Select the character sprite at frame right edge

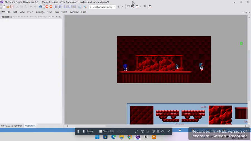click(201, 67)
